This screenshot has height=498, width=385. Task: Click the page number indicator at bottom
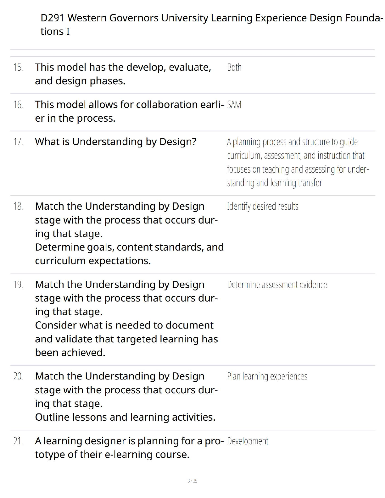(x=192, y=481)
